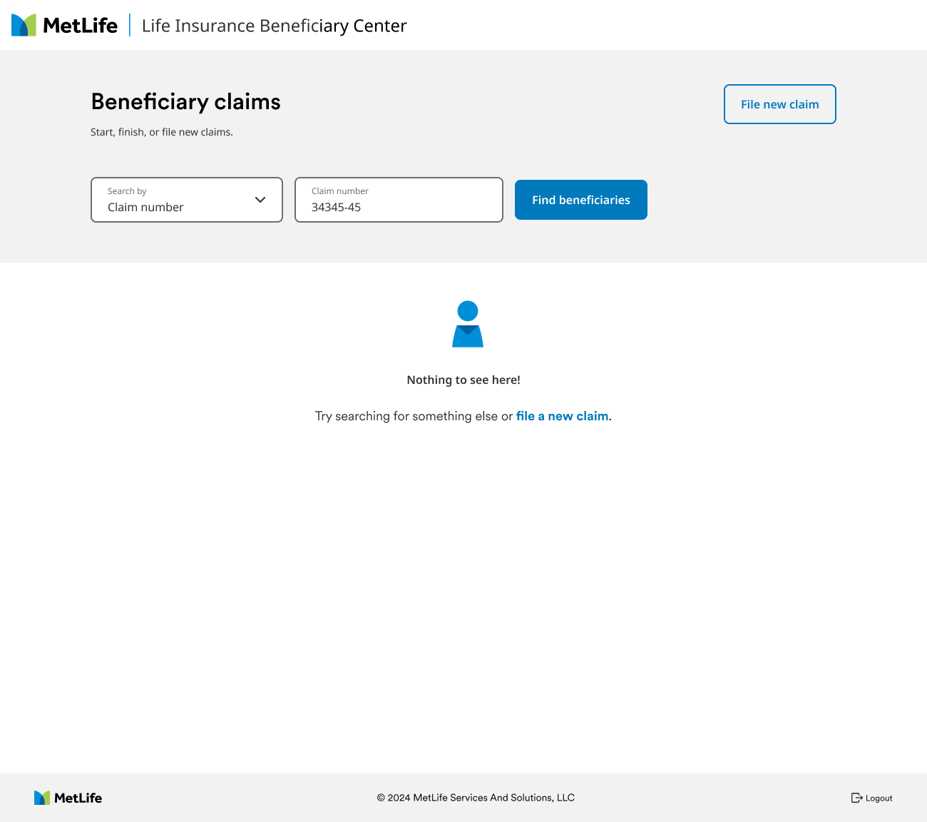927x822 pixels.
Task: Click the Find beneficiaries button
Action: click(581, 200)
